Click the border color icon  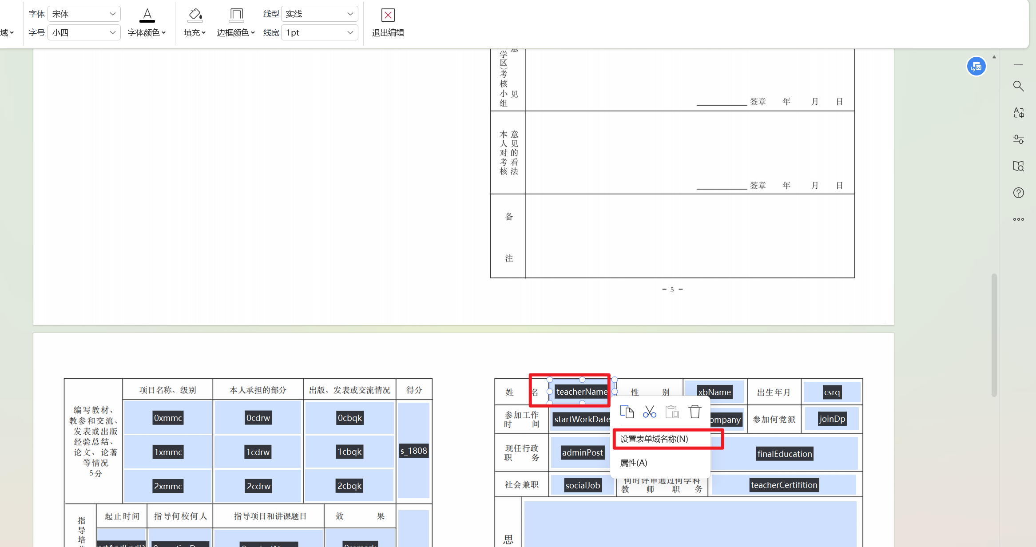(x=236, y=15)
